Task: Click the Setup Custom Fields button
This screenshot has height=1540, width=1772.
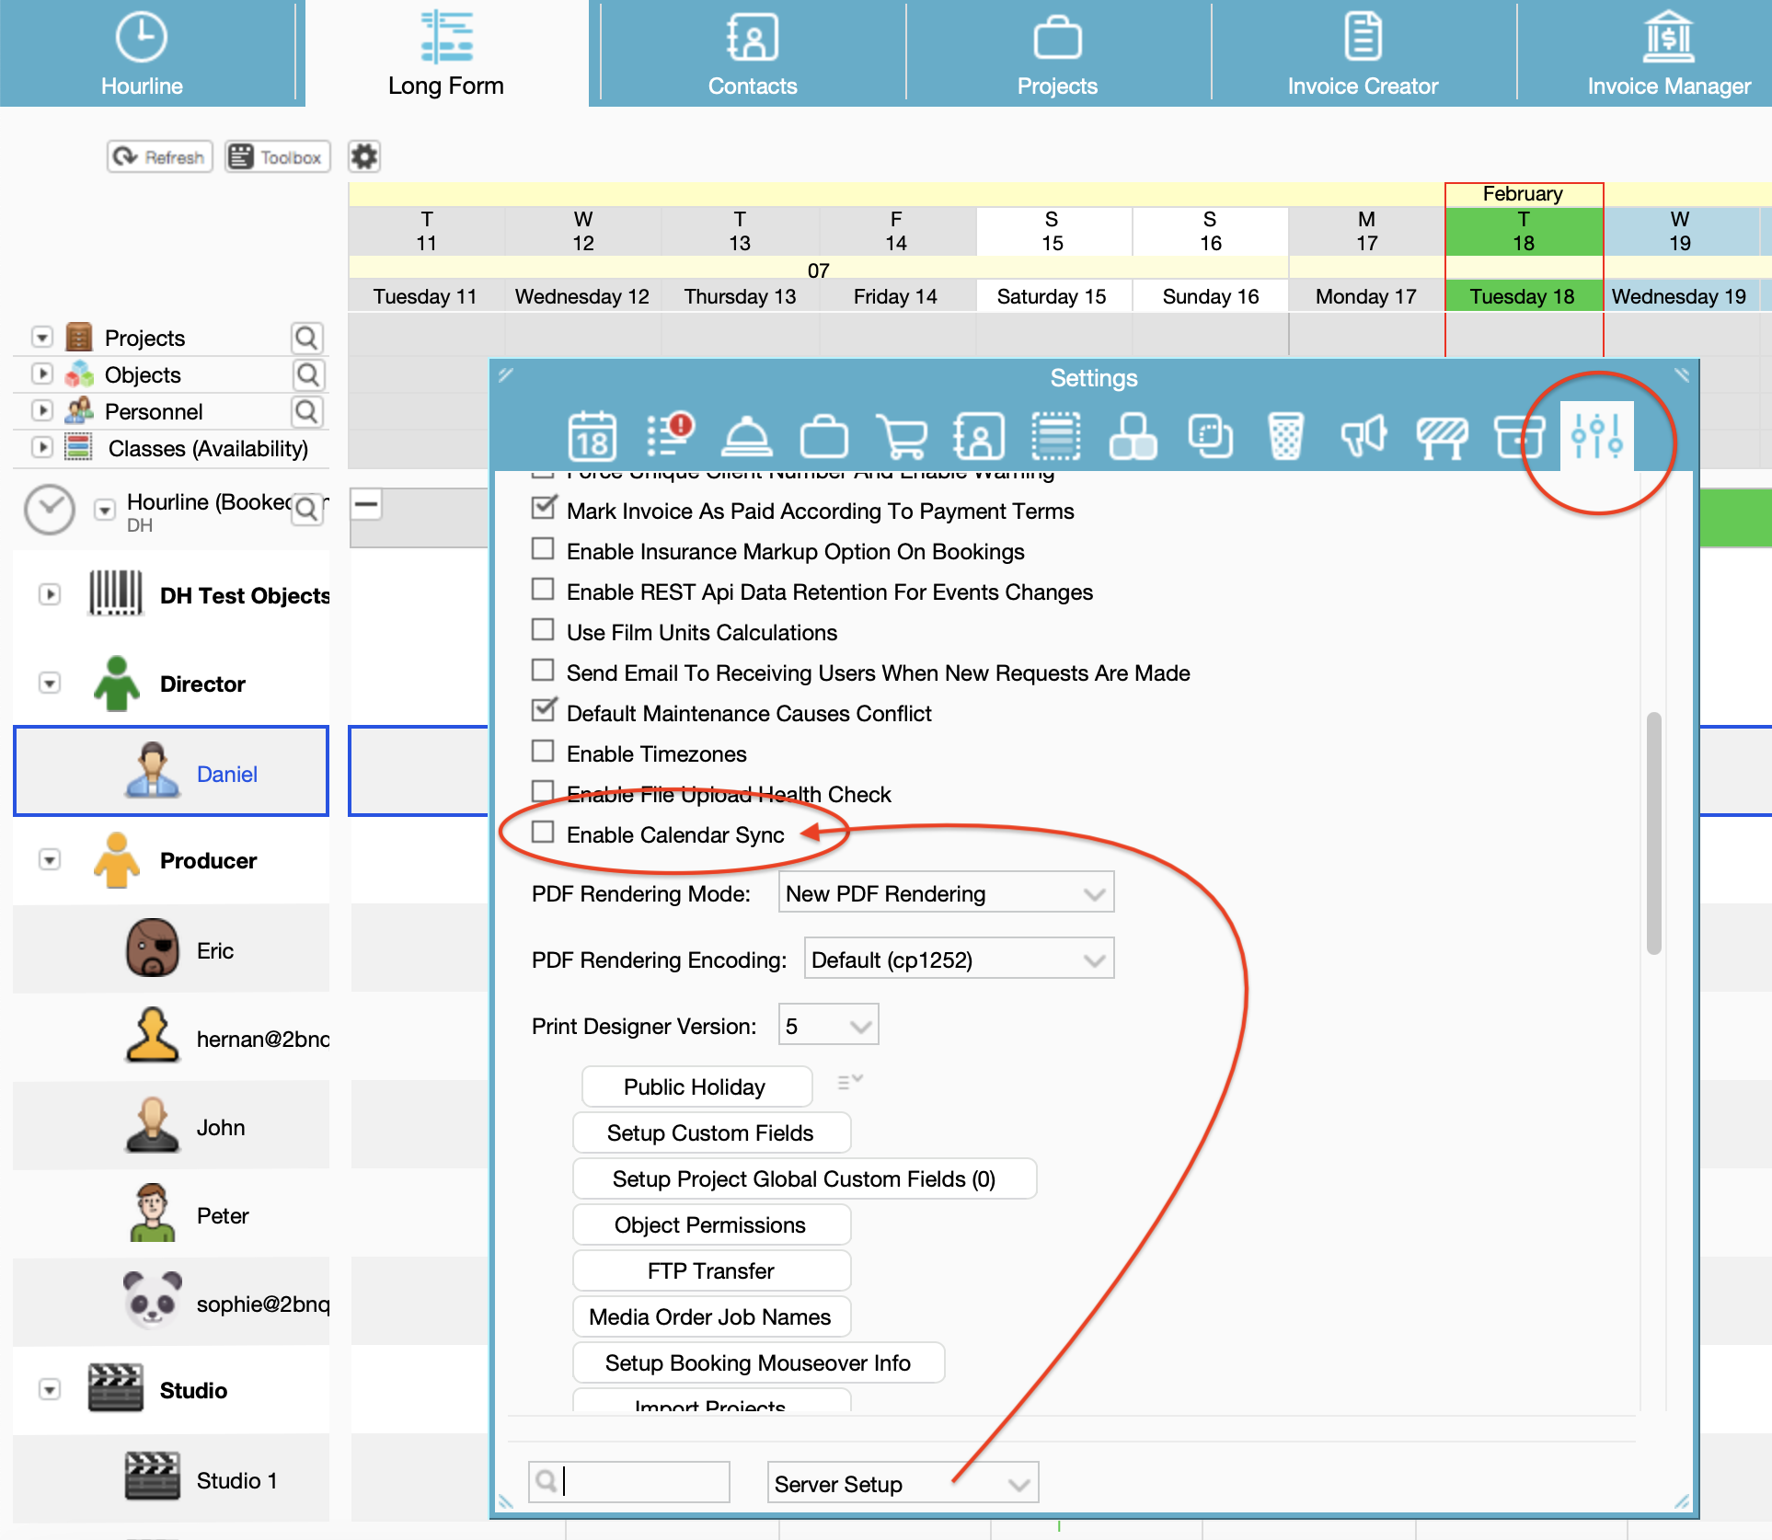Action: tap(710, 1132)
